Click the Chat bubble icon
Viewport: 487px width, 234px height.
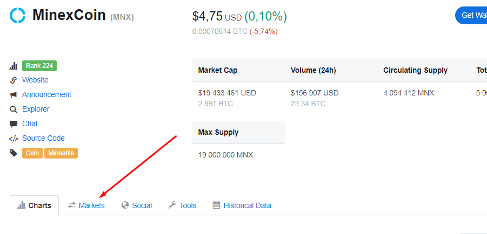coord(14,124)
